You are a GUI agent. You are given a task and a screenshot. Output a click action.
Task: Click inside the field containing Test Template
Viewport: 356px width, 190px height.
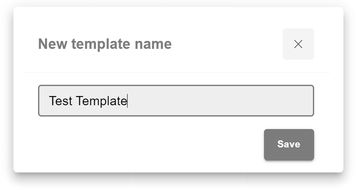coord(176,101)
